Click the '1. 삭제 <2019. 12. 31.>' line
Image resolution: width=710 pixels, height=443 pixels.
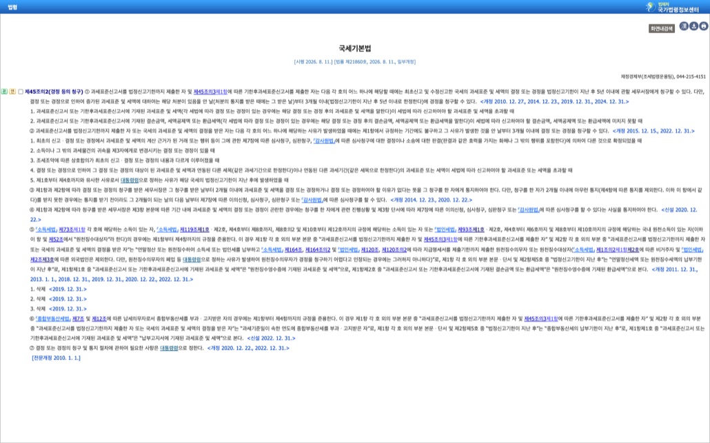click(x=59, y=289)
